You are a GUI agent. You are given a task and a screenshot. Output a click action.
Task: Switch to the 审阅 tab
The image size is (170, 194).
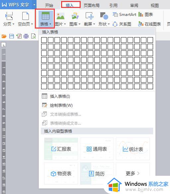coord(134,5)
